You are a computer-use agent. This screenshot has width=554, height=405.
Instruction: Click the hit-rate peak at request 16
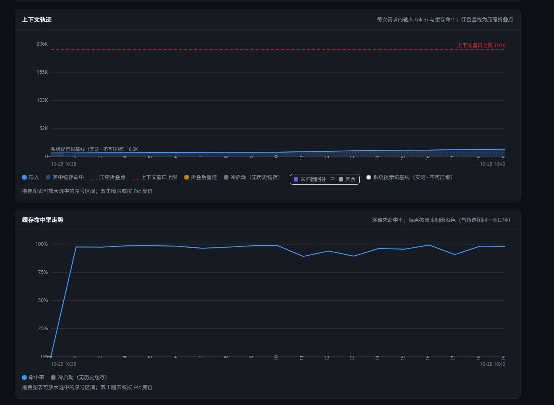[429, 245]
